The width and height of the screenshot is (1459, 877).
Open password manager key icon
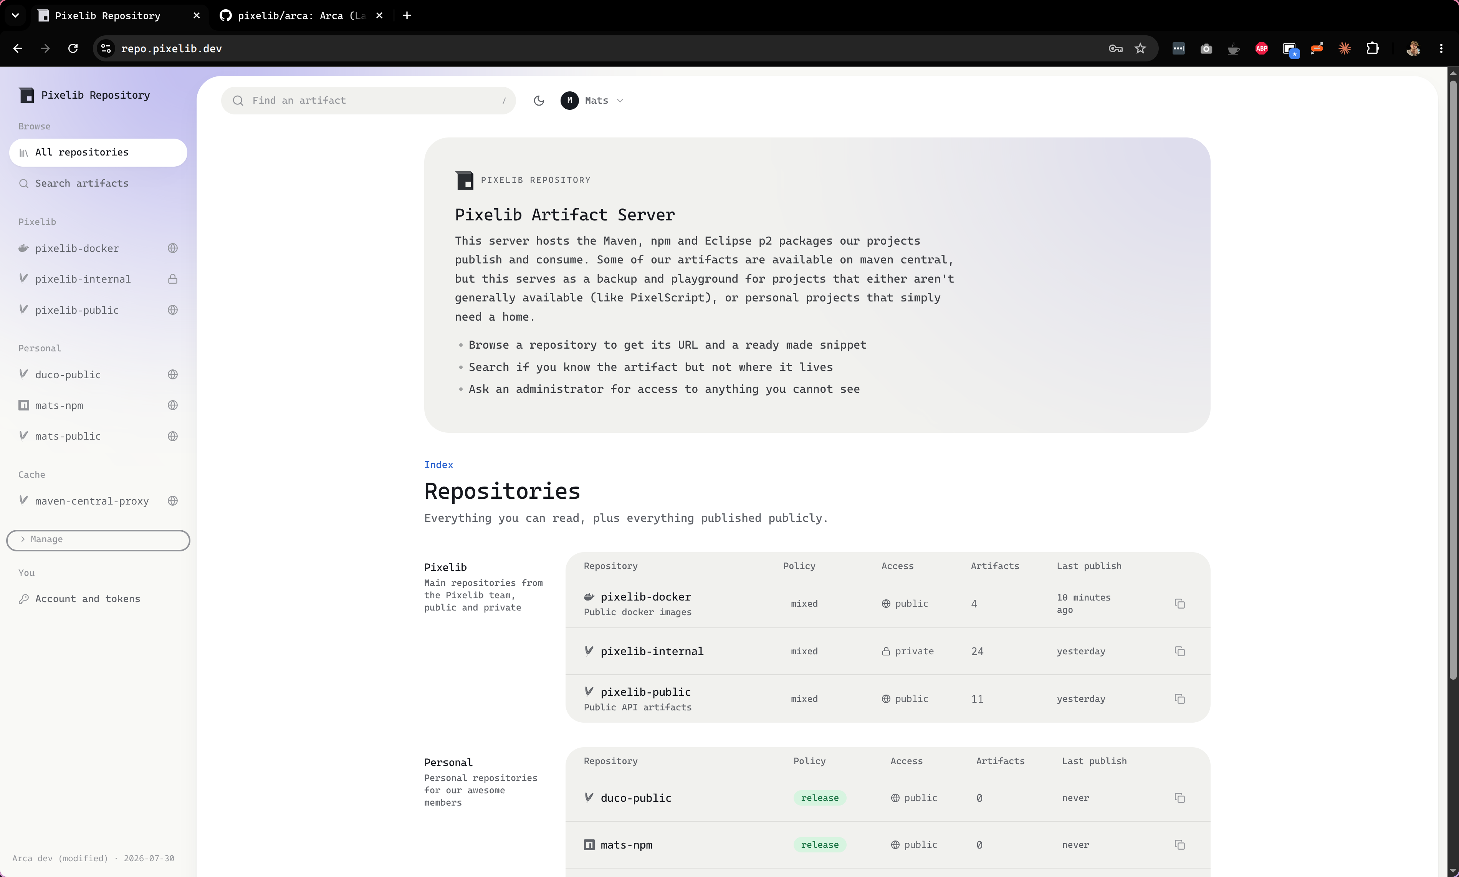click(x=1115, y=48)
